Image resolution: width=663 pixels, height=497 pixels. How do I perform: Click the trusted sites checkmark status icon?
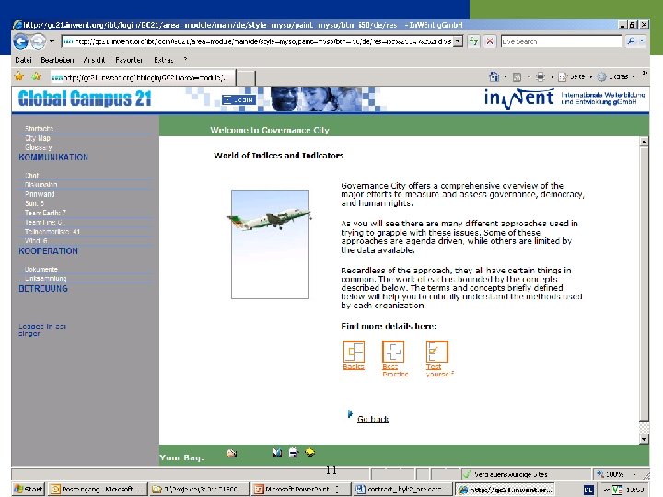(x=467, y=474)
